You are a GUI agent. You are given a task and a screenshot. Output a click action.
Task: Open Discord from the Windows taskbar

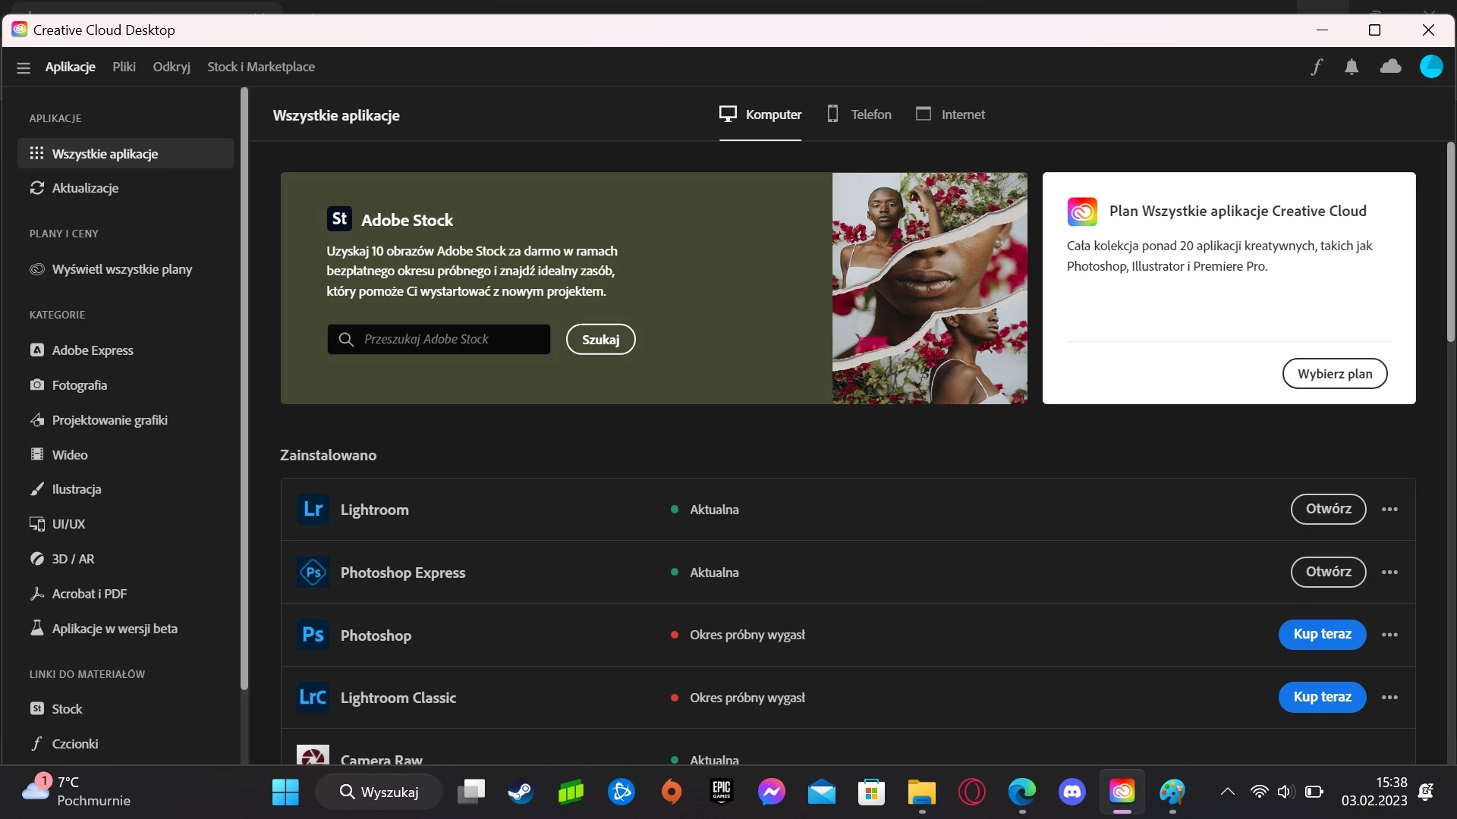(1072, 792)
